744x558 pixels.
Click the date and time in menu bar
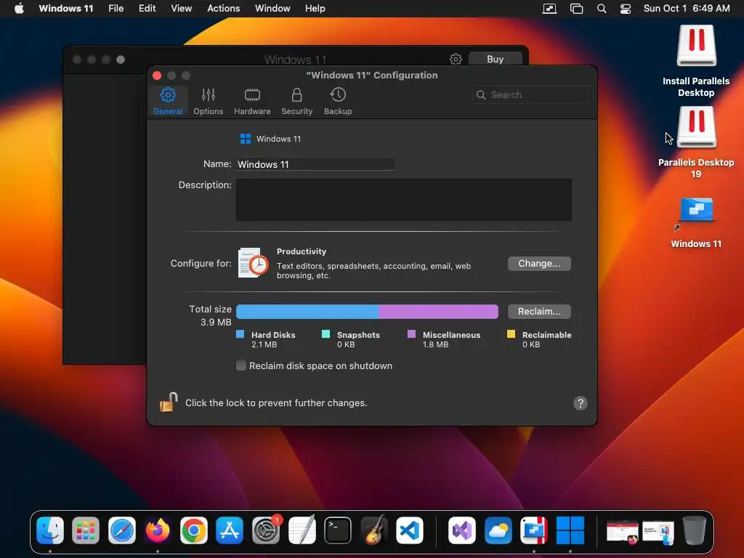(687, 9)
